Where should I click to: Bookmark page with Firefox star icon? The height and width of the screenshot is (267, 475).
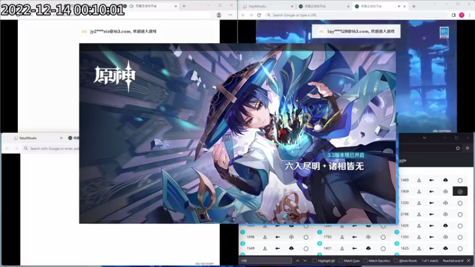coord(458,148)
